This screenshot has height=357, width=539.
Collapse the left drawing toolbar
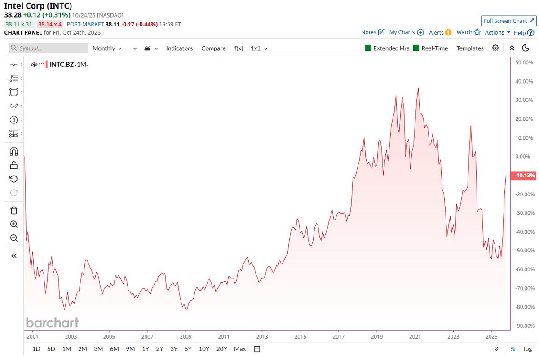coord(13,256)
